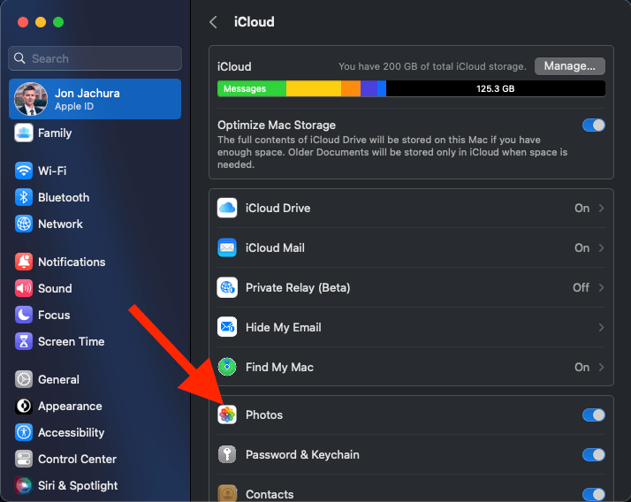Click the Find My Mac icon
631x502 pixels.
point(227,367)
